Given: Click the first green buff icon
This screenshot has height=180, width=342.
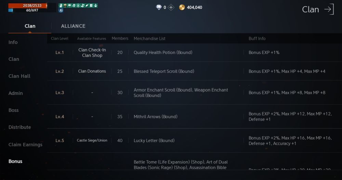Looking at the screenshot, I should point(61,5).
